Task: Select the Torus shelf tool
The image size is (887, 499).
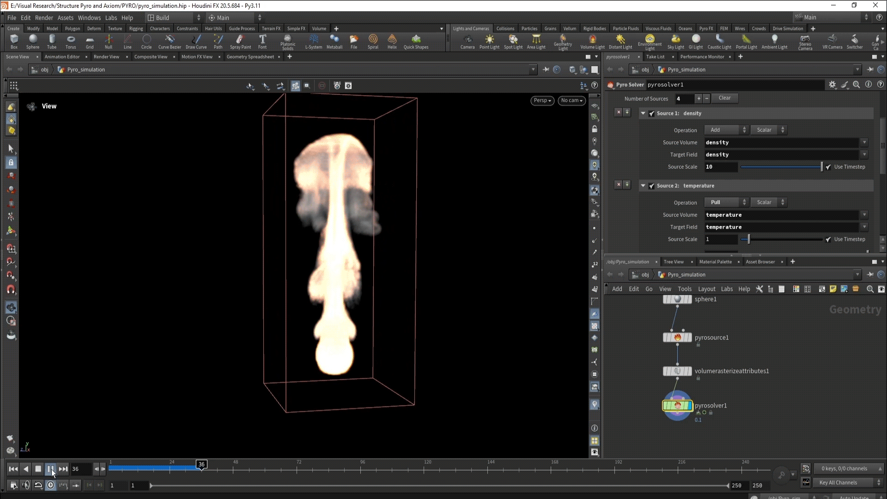Action: point(71,41)
